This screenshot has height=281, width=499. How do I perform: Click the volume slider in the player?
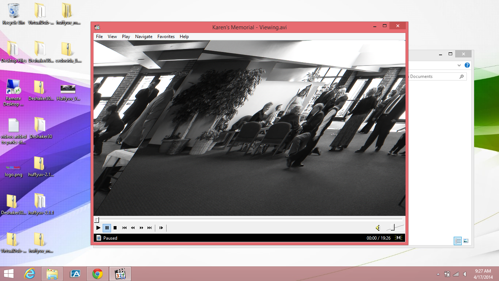click(395, 228)
